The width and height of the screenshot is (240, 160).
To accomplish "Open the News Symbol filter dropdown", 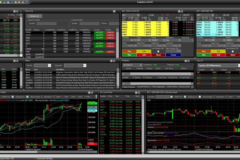I will pos(49,65).
